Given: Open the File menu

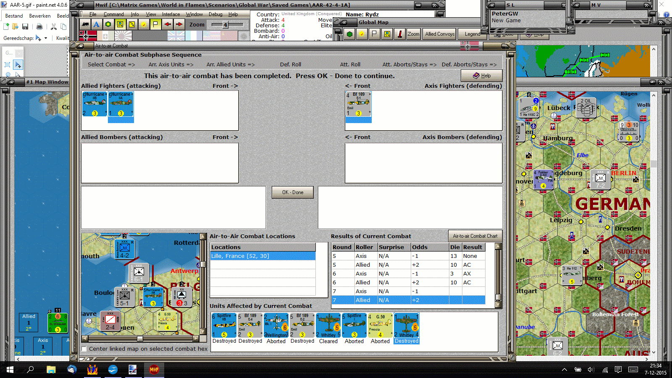Looking at the screenshot, I should 93,14.
